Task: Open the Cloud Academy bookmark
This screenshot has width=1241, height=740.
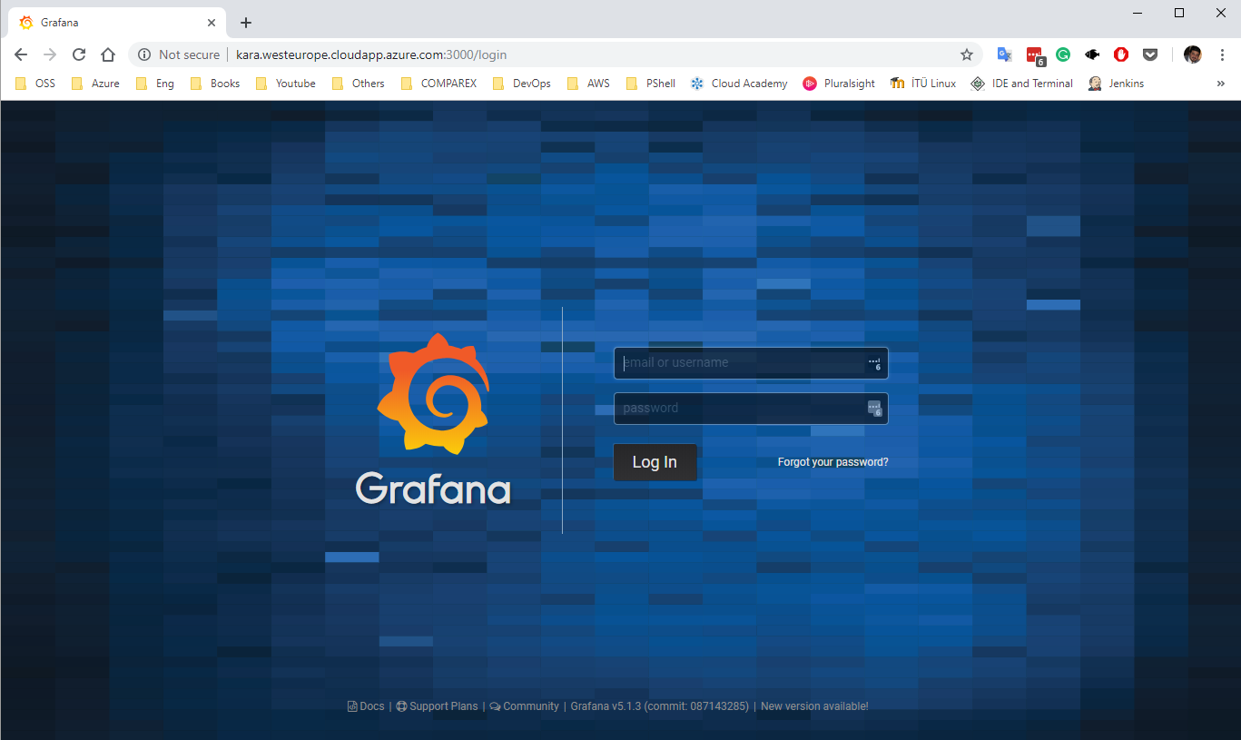Action: 739,84
